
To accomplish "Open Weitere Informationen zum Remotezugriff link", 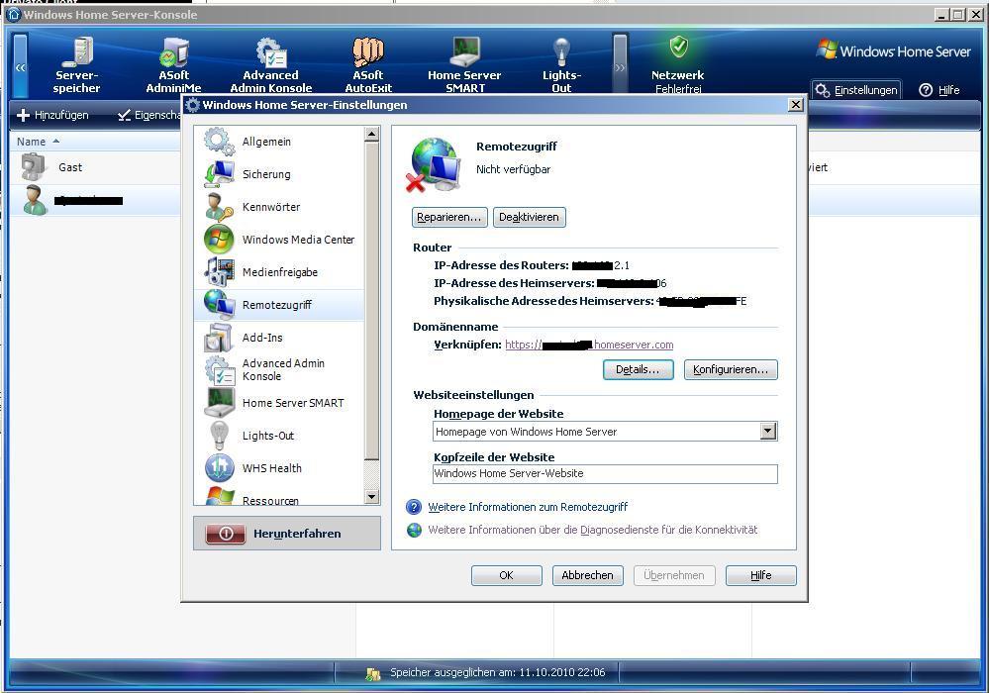I will tap(528, 507).
